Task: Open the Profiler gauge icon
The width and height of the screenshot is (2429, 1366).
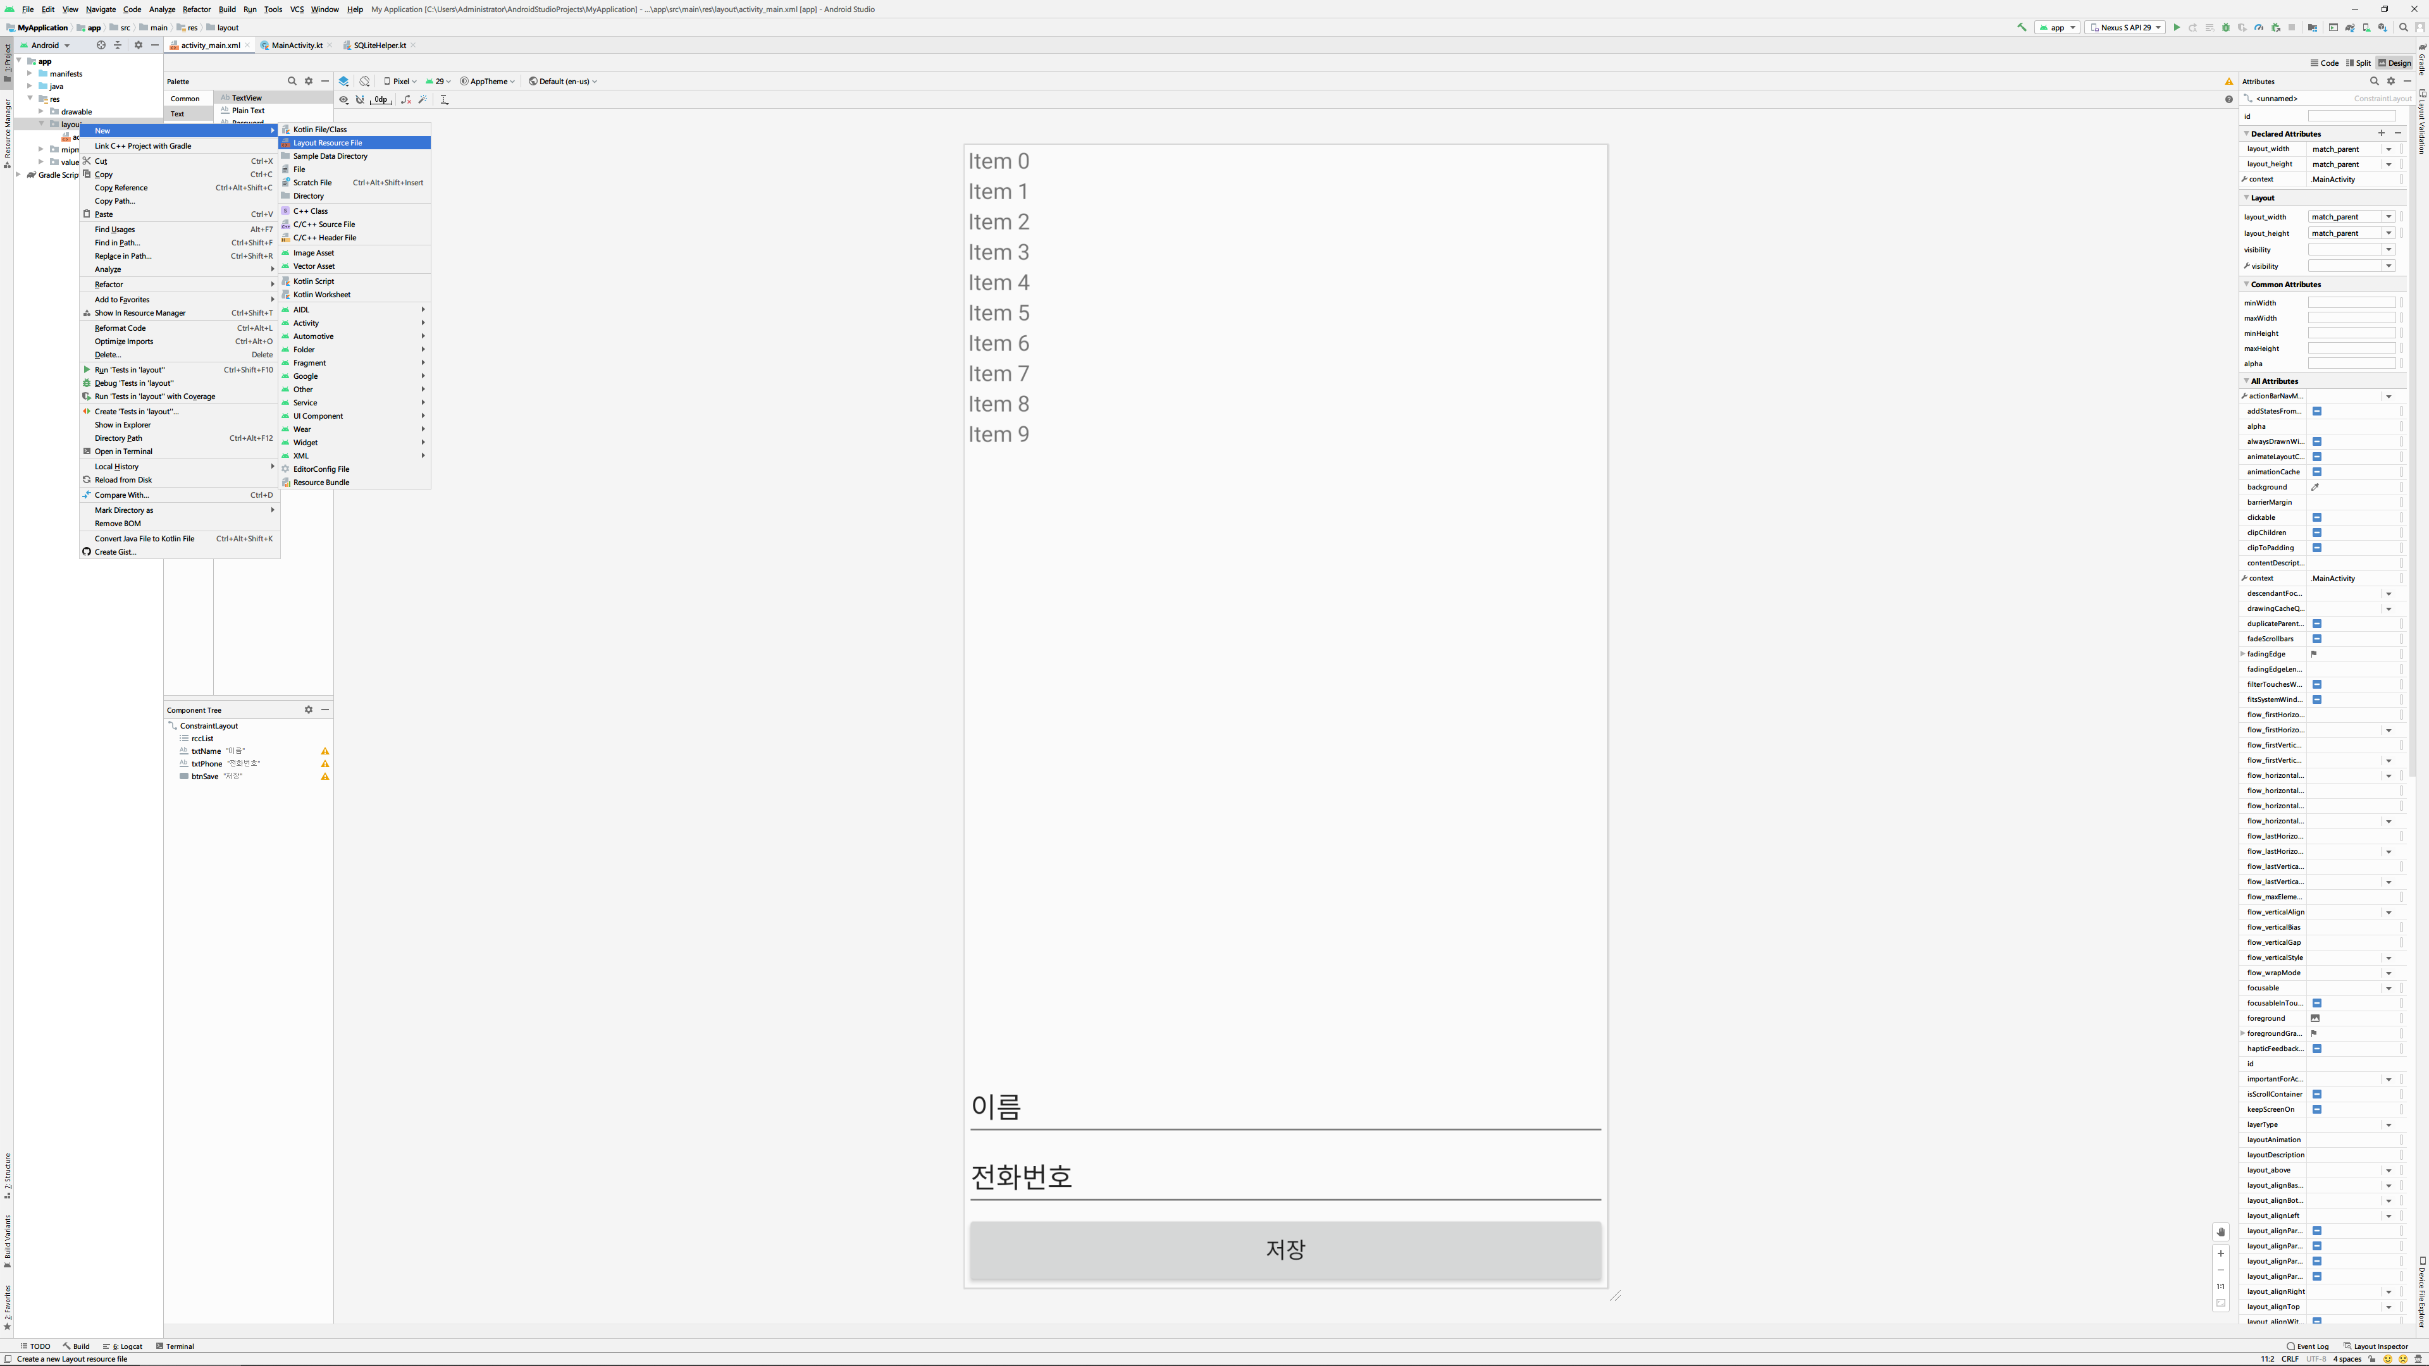Action: [x=2258, y=27]
